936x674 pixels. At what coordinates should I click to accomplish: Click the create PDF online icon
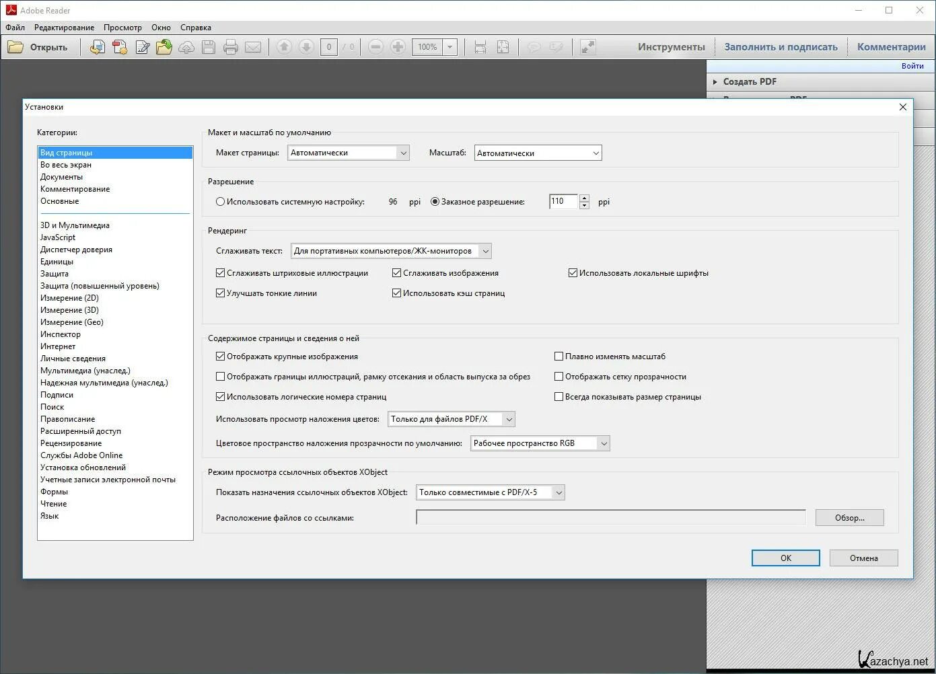click(120, 47)
